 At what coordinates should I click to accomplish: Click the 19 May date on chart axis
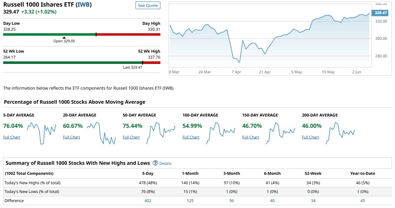[328, 72]
